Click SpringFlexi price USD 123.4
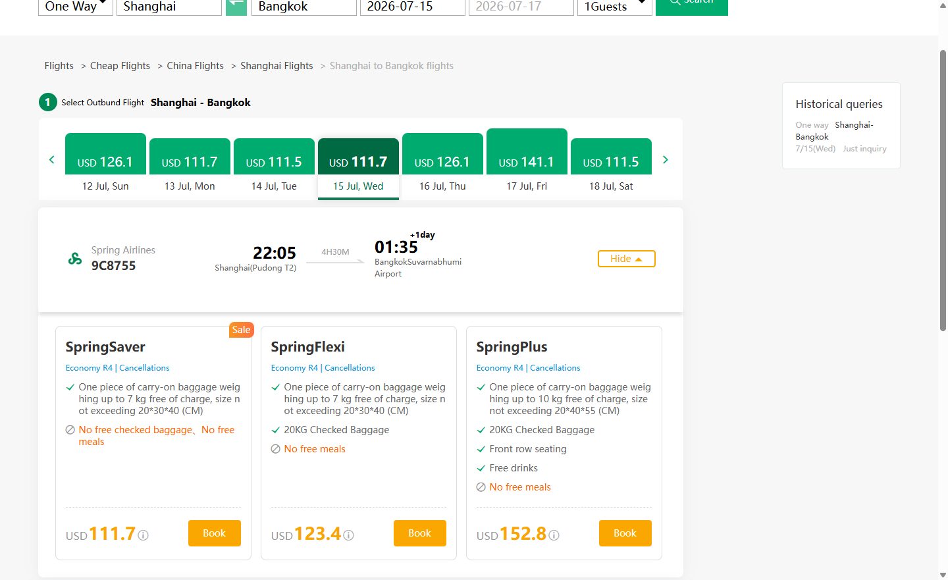Image resolution: width=948 pixels, height=580 pixels. point(306,534)
